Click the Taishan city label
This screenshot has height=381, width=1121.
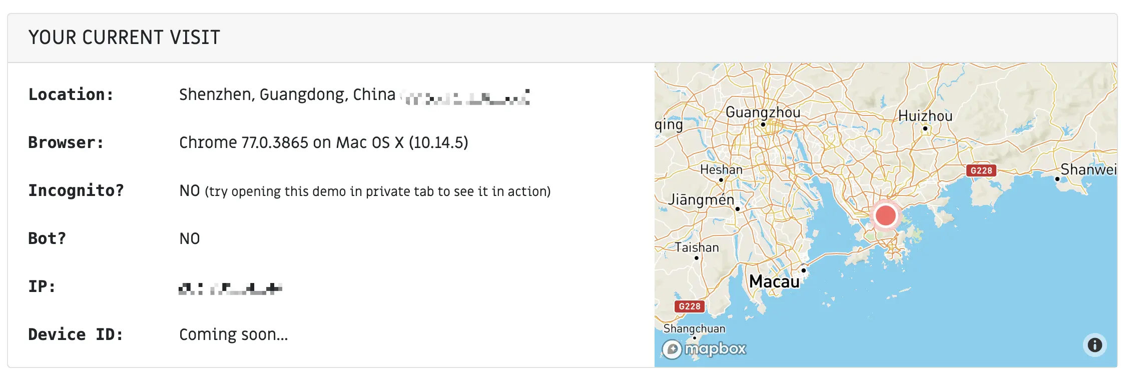(x=697, y=247)
